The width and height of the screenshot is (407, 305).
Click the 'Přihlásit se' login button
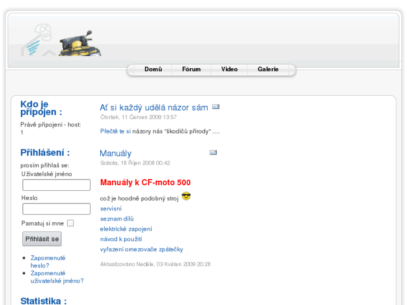pyautogui.click(x=42, y=239)
